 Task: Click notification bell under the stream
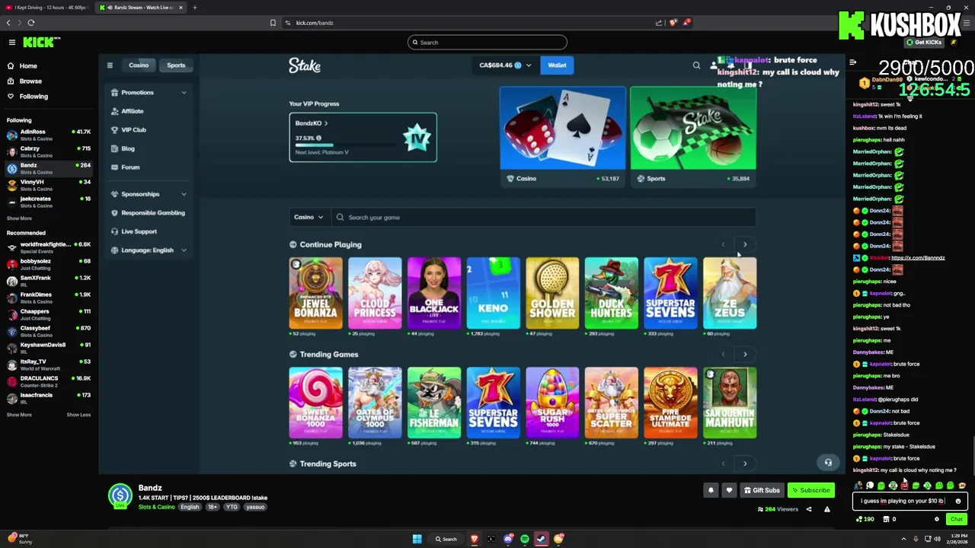tap(711, 490)
